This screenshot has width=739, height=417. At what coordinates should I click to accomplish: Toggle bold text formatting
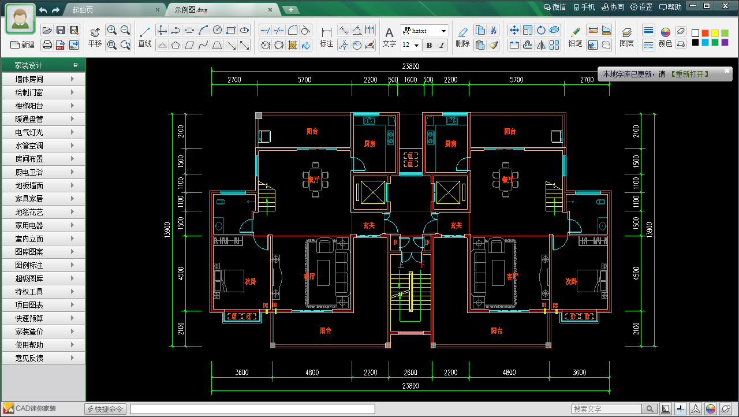tap(429, 45)
